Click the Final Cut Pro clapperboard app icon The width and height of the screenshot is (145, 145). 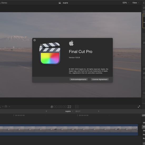[50, 54]
